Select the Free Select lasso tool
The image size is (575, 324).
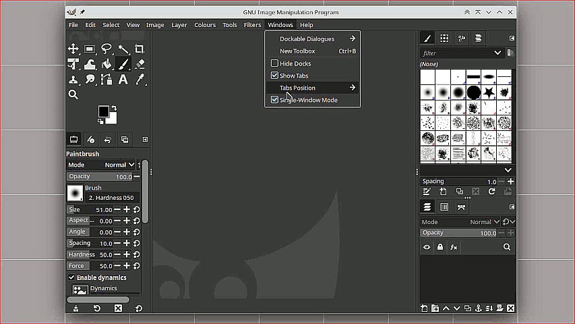click(107, 49)
